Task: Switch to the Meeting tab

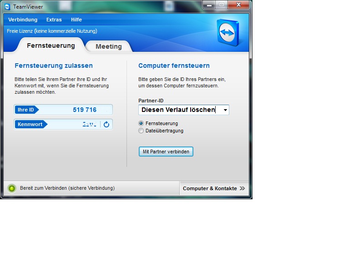Action: click(x=109, y=46)
